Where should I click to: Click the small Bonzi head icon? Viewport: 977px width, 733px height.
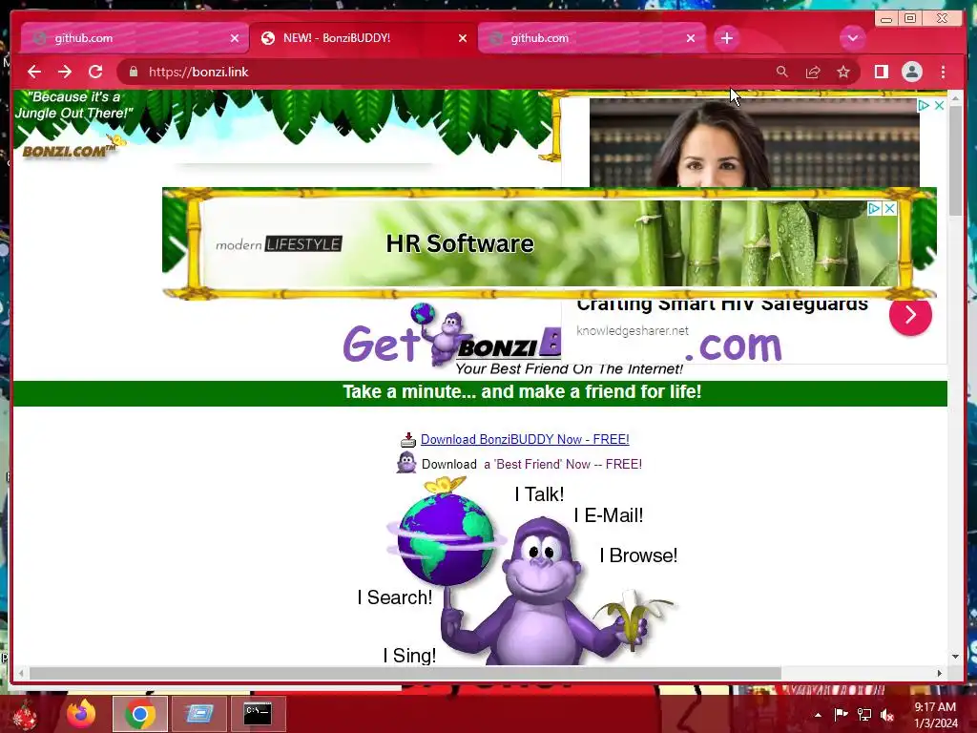(x=406, y=463)
